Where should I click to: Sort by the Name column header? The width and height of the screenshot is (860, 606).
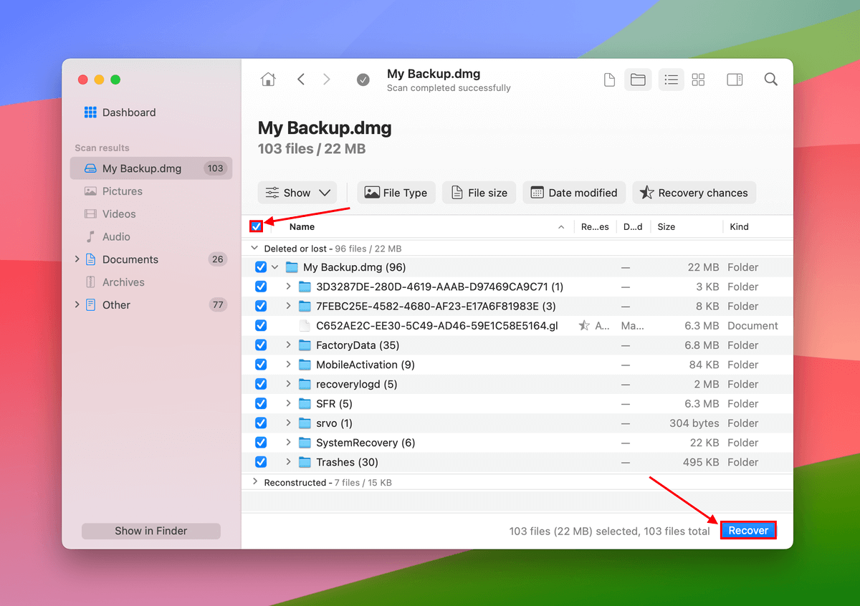click(x=302, y=226)
